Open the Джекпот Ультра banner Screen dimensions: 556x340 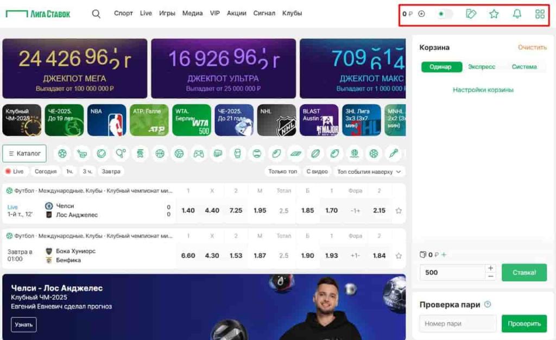(223, 68)
